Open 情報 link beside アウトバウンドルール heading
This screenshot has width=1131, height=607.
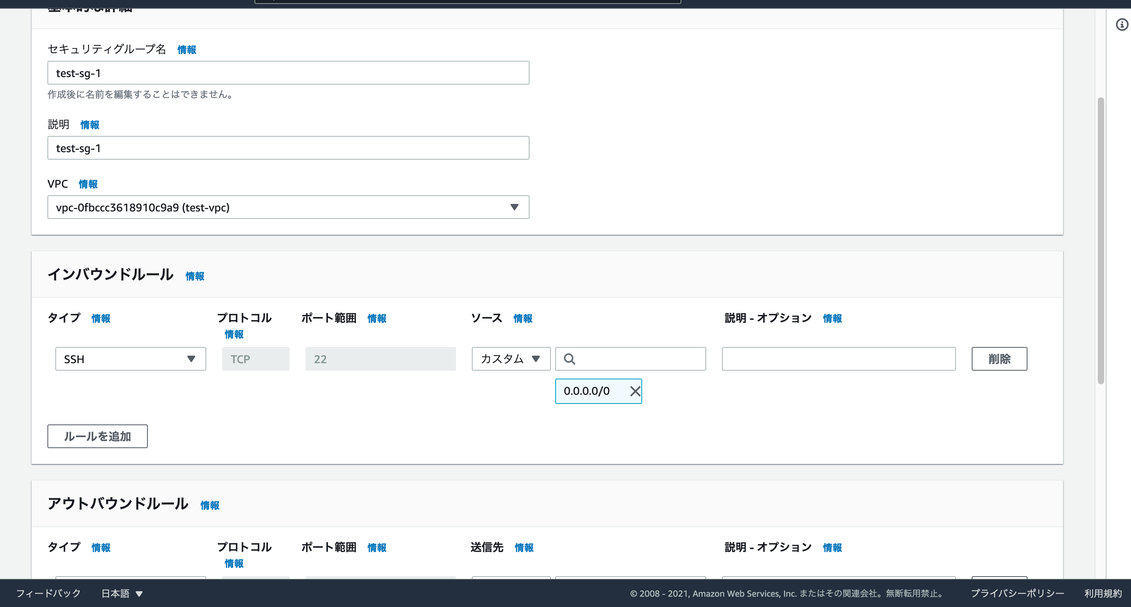coord(209,505)
